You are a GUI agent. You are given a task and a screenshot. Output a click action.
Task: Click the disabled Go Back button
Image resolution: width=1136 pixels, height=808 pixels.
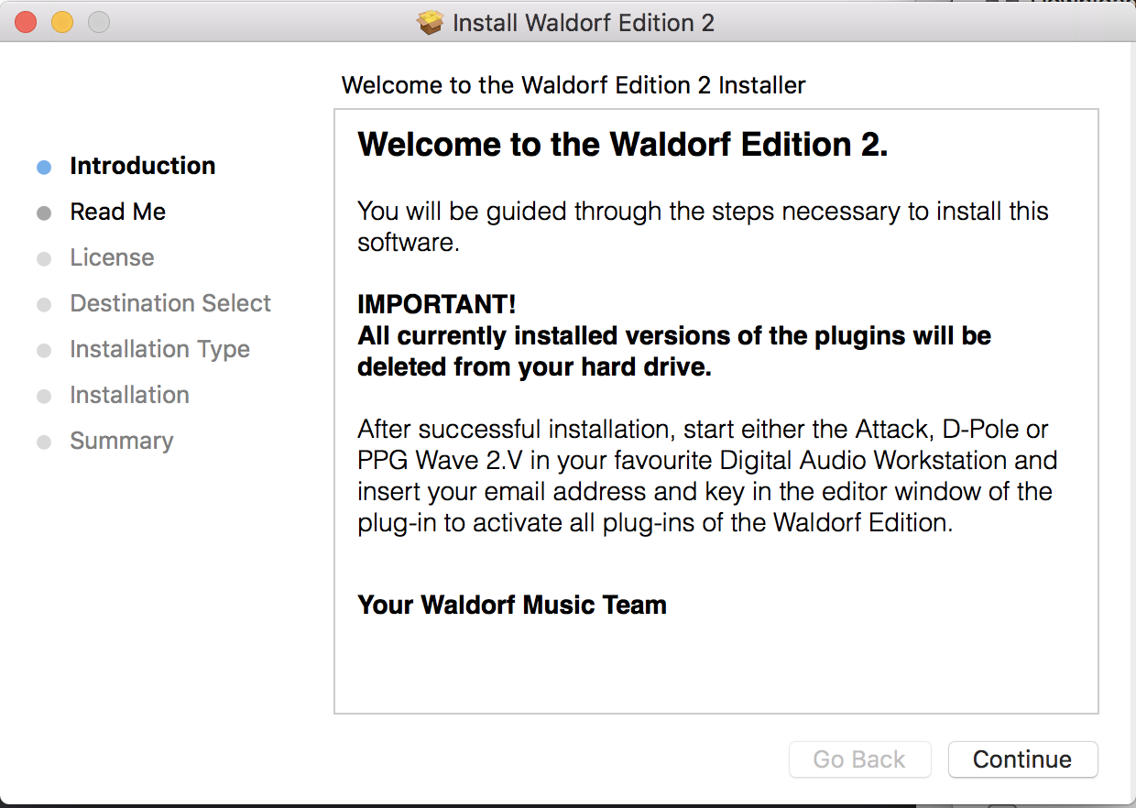coord(859,759)
